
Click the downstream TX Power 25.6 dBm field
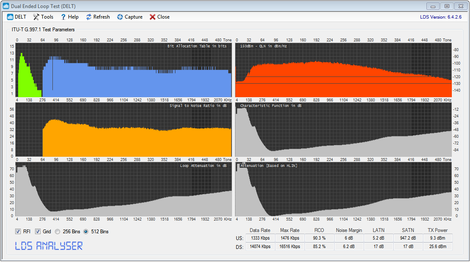click(437, 247)
